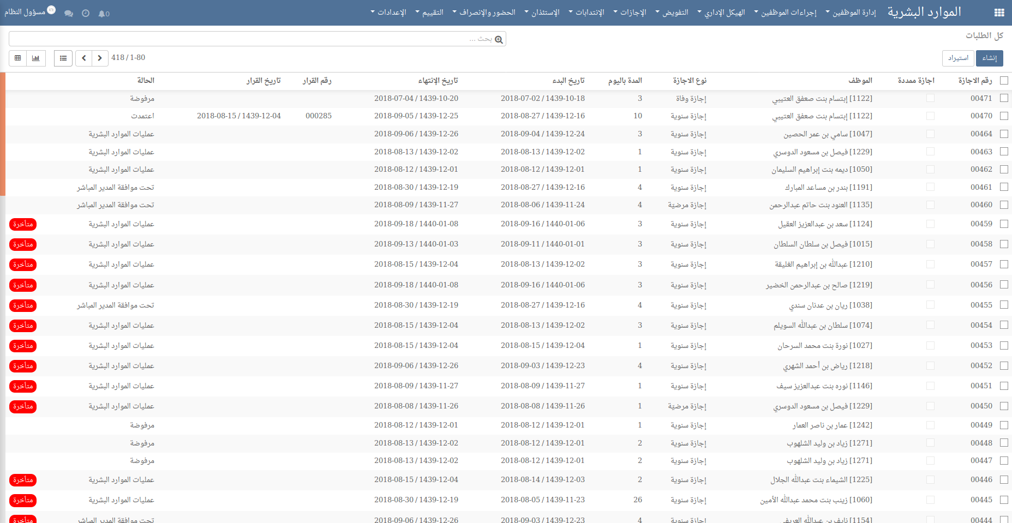Go to the next page of records
1012x523 pixels.
[x=100, y=58]
